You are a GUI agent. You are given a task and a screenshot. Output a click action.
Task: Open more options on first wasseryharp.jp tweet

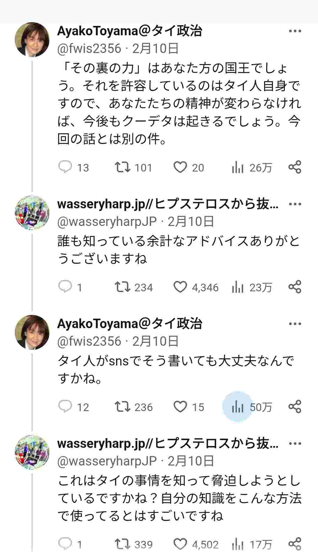pyautogui.click(x=295, y=204)
